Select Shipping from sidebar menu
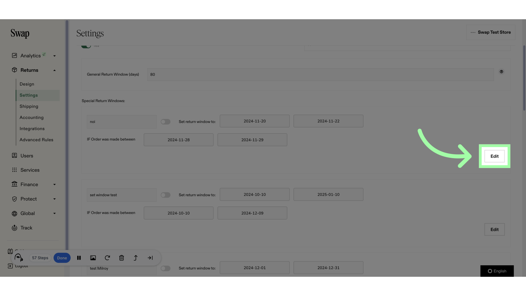 (29, 106)
